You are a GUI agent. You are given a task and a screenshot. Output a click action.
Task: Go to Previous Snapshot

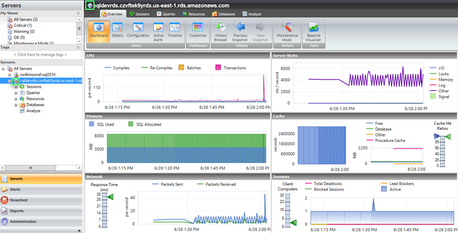coord(240,32)
